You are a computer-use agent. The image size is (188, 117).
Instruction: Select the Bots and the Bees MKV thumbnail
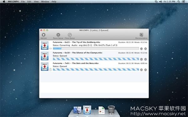coord(44,66)
